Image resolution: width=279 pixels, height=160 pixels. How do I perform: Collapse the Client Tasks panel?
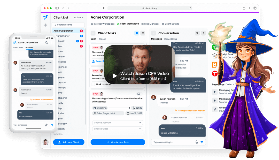(93, 33)
